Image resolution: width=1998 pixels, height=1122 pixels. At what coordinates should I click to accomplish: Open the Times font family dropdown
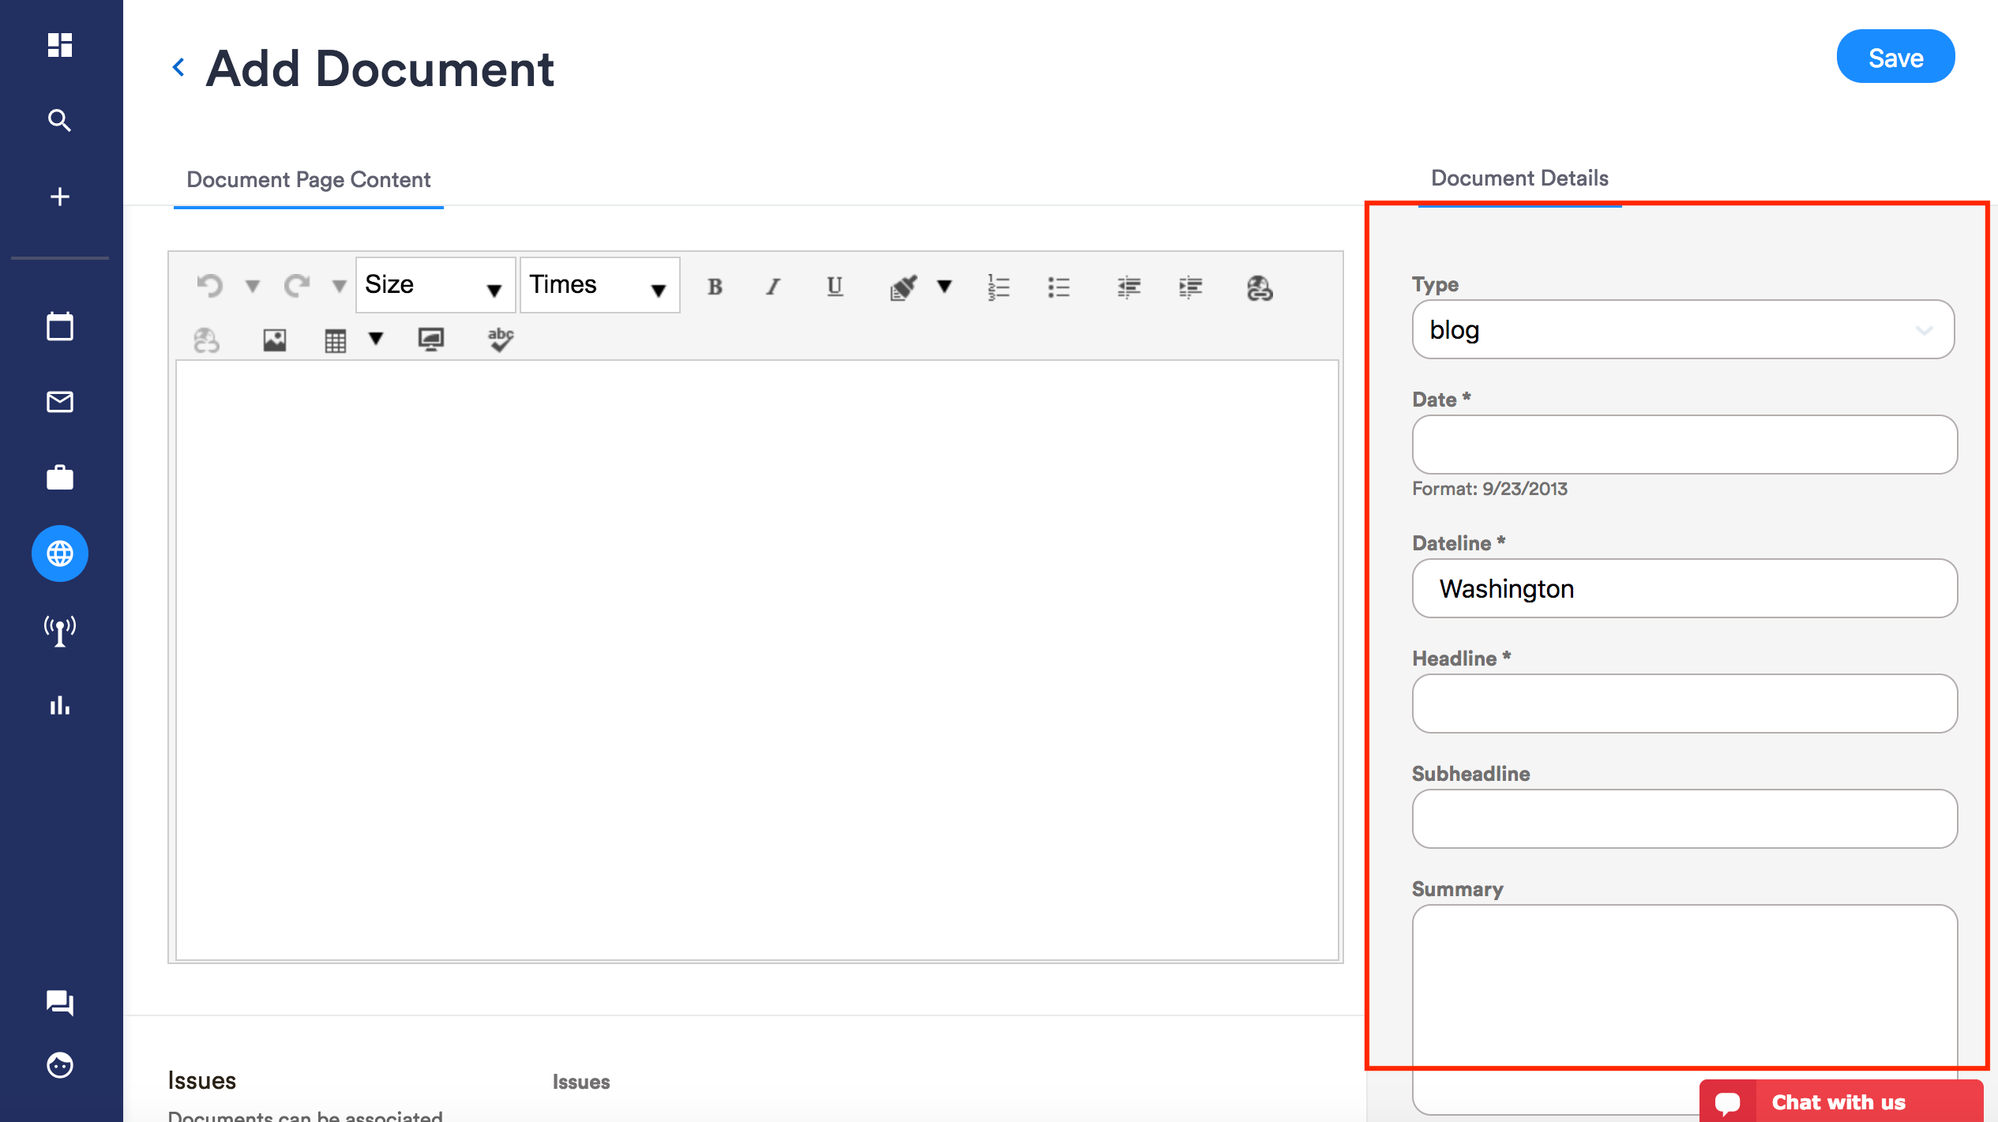599,284
